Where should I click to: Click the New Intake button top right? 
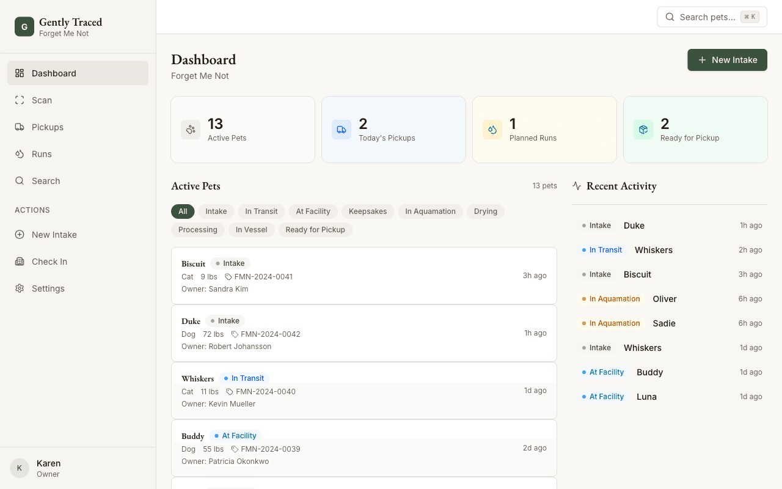pyautogui.click(x=727, y=59)
